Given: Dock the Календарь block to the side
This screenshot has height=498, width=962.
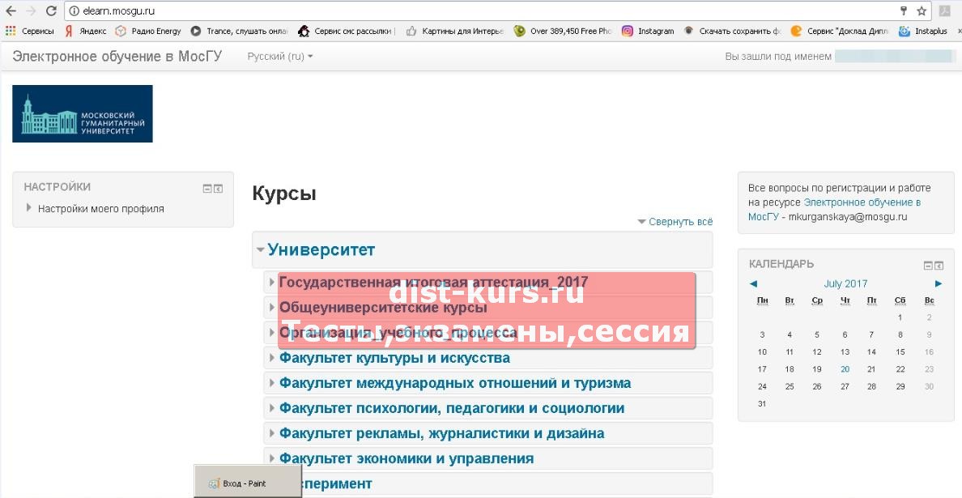Looking at the screenshot, I should (939, 266).
